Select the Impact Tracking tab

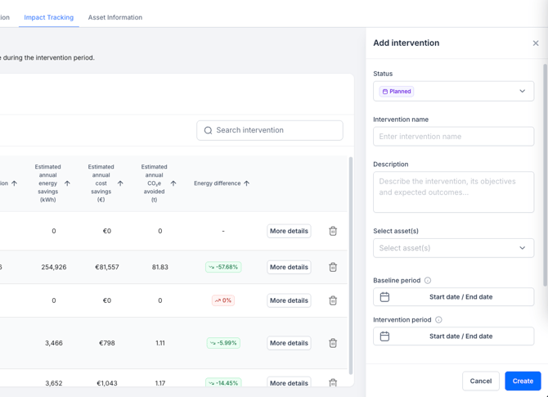click(48, 17)
